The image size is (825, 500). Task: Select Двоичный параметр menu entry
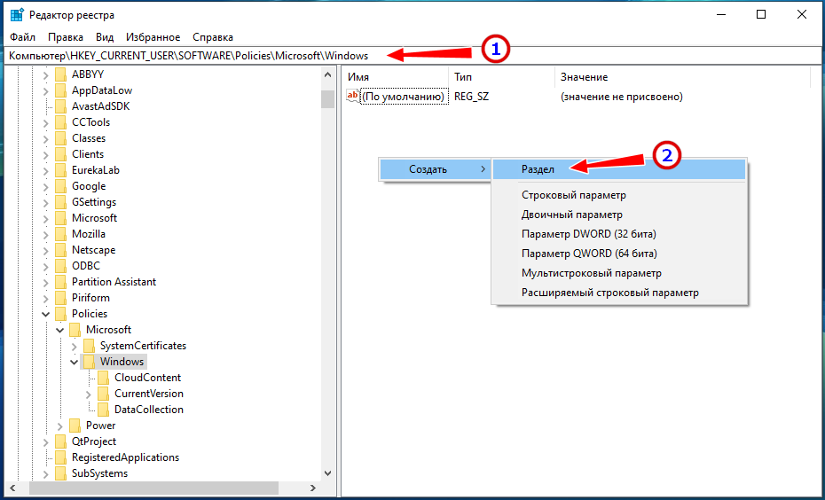(x=619, y=215)
